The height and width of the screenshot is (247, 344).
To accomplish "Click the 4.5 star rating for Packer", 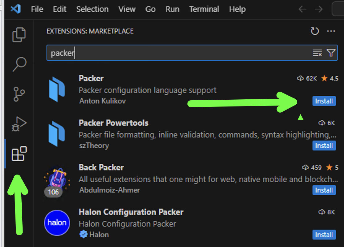I will (x=330, y=78).
